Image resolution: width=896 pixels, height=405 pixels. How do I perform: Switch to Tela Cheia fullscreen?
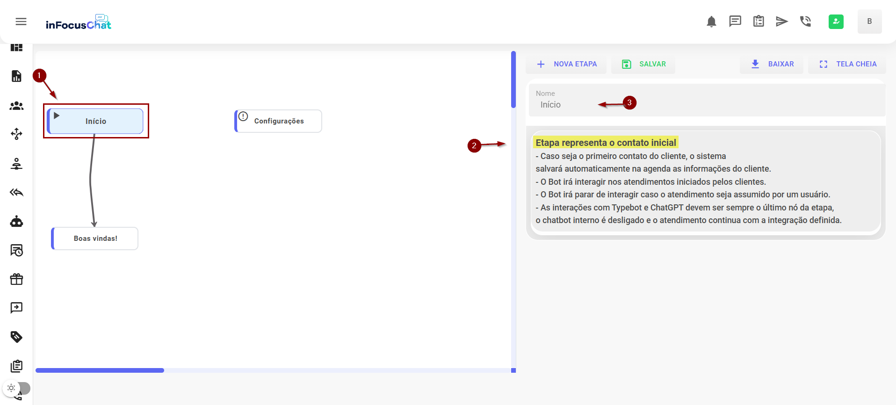848,64
